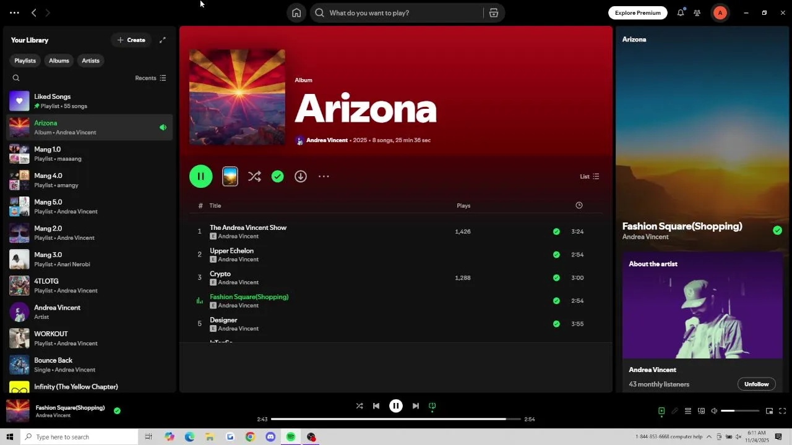
Task: Go back with the left arrow
Action: point(34,13)
